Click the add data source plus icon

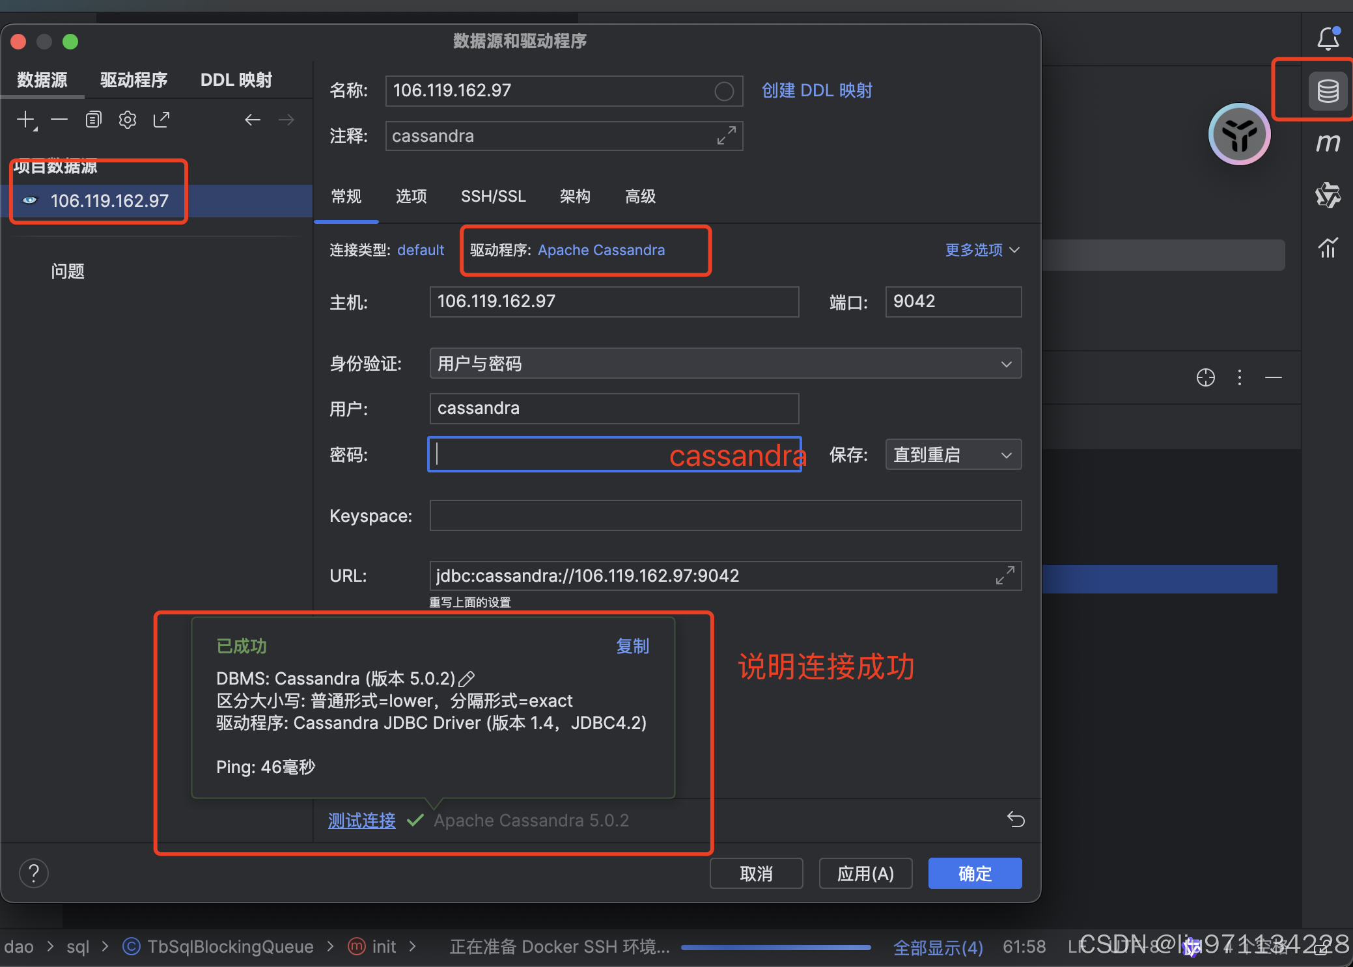tap(26, 120)
